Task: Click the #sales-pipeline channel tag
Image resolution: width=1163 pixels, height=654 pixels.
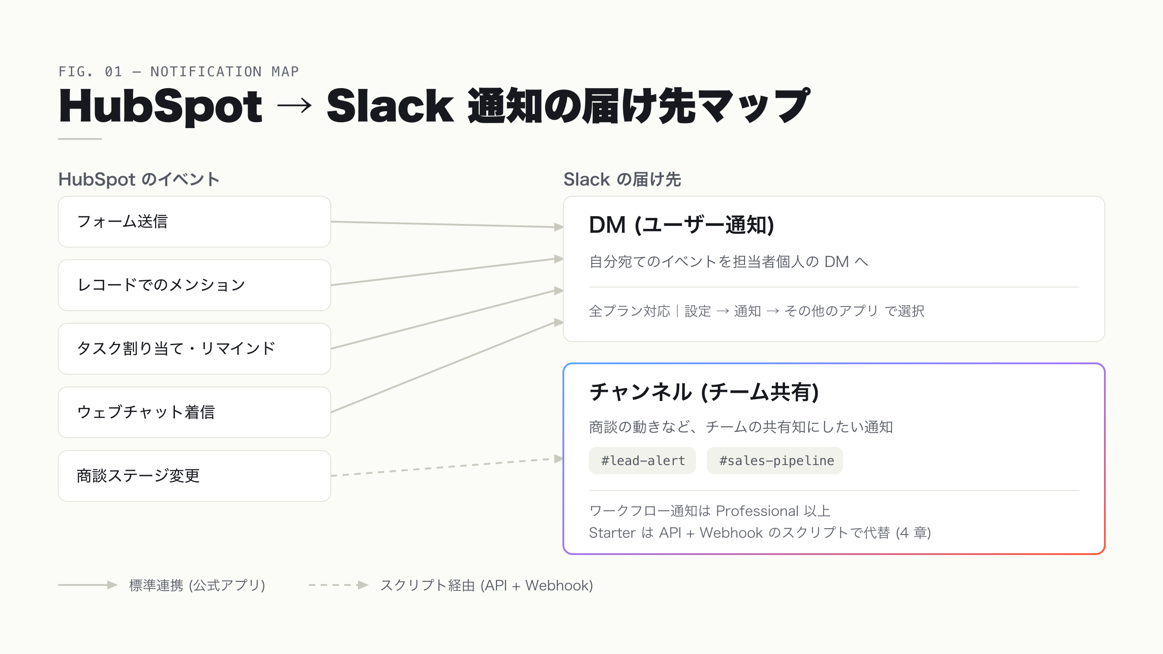Action: (x=775, y=461)
